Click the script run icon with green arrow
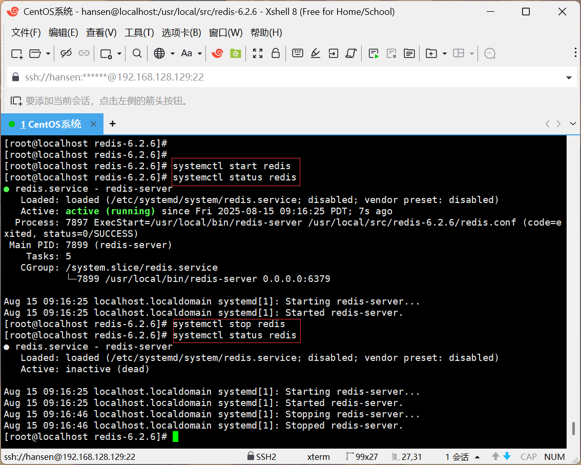 [374, 53]
